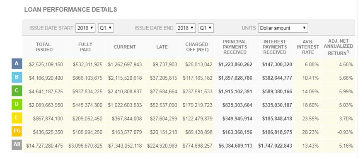Open the issue date start year dropdown
The image size is (358, 158).
(85, 28)
